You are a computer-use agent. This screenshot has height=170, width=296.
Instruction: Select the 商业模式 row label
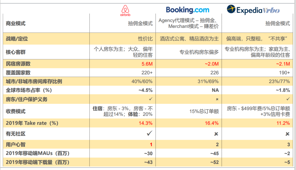pyautogui.click(x=16, y=23)
